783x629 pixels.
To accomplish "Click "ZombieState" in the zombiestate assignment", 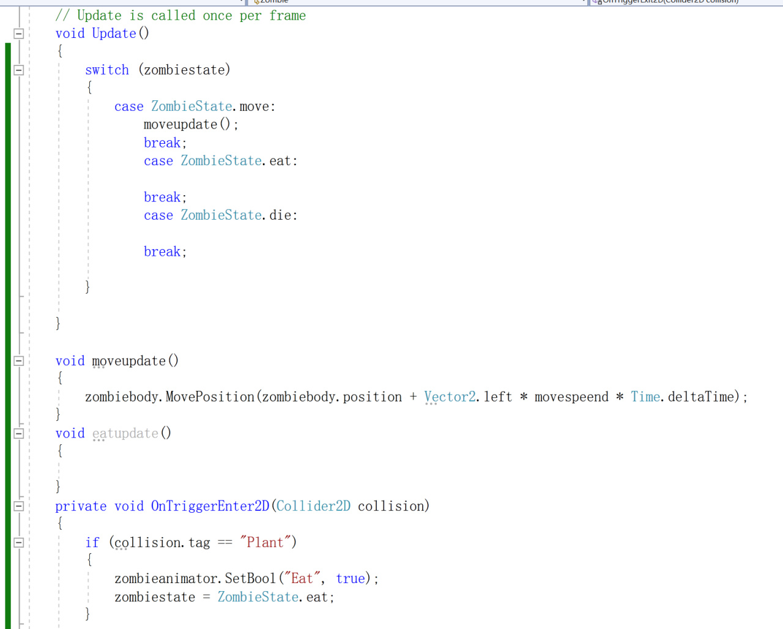I will click(x=258, y=597).
